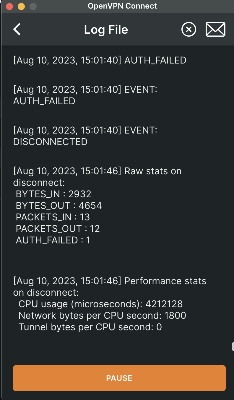Go back using the left chevron arrow
234x400 pixels.
tap(17, 30)
